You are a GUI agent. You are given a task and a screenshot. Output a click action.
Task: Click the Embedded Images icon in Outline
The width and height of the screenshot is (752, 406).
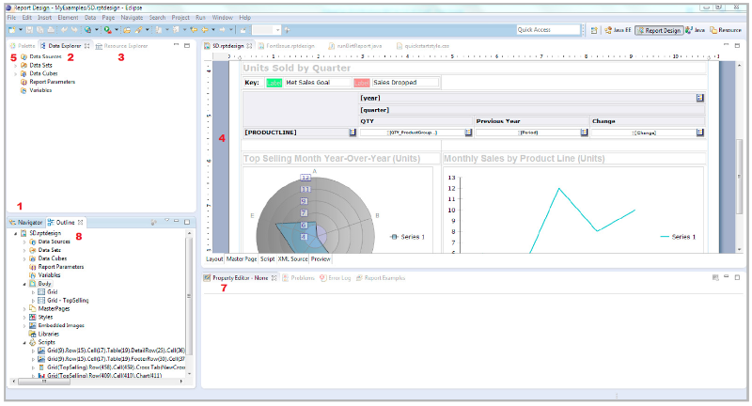(33, 325)
